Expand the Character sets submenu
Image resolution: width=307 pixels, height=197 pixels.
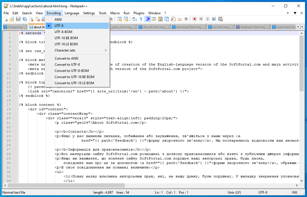click(x=77, y=50)
